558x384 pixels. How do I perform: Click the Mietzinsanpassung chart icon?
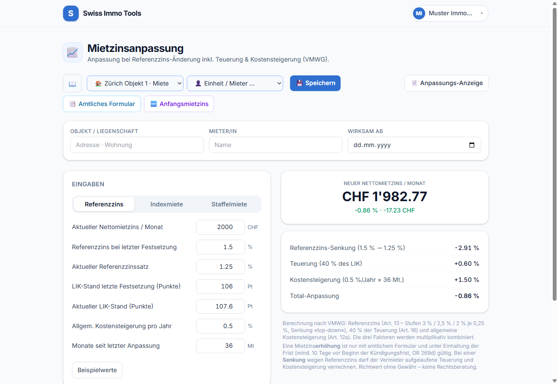pyautogui.click(x=72, y=53)
